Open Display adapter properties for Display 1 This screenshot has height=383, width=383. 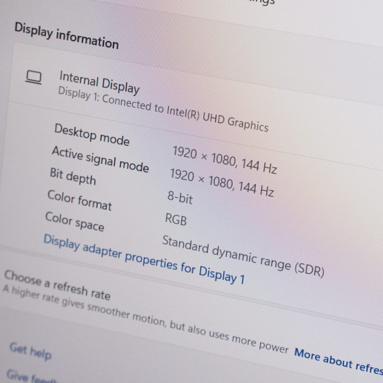(144, 260)
